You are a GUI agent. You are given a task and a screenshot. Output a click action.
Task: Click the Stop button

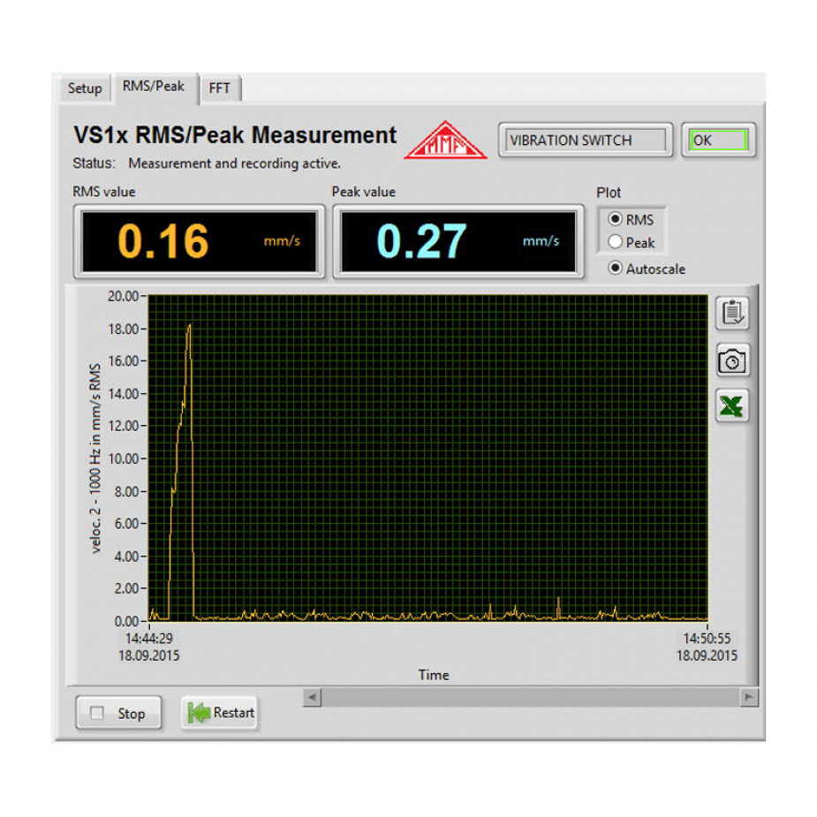coord(119,714)
